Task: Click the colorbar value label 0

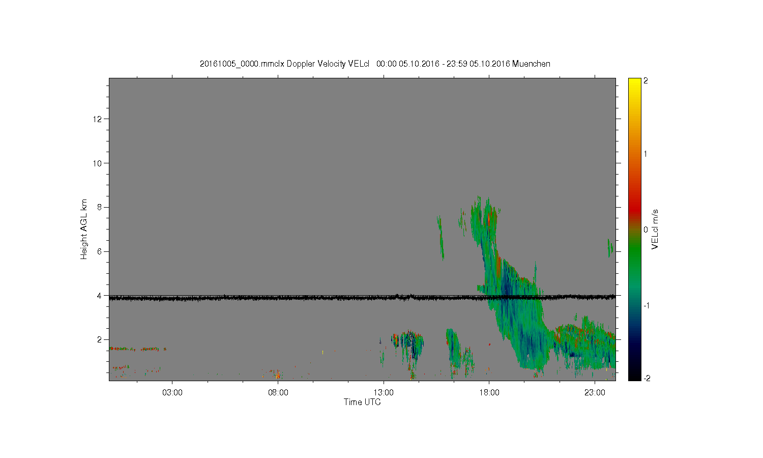Action: tap(645, 230)
